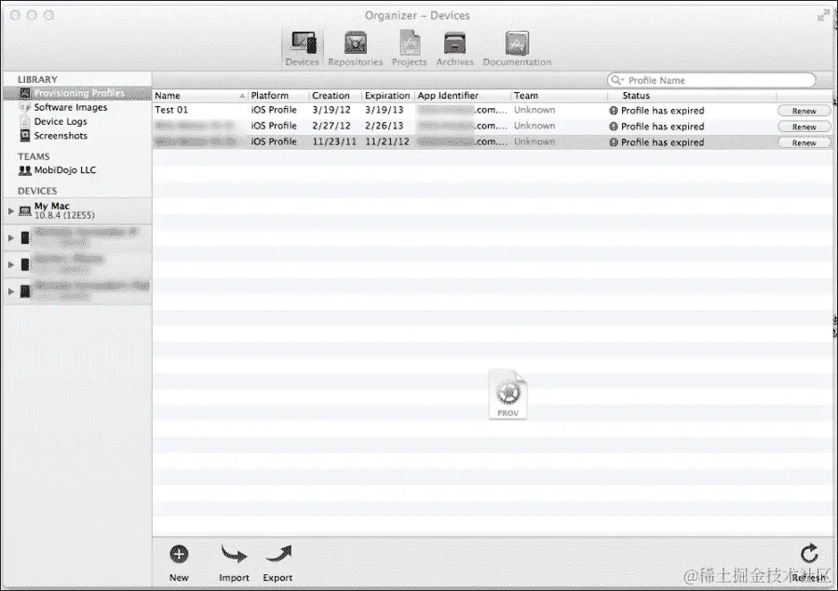Expand the first blurred device below My Mac

point(10,237)
